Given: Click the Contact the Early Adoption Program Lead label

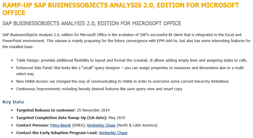Looking at the screenshot, I should (57, 133).
